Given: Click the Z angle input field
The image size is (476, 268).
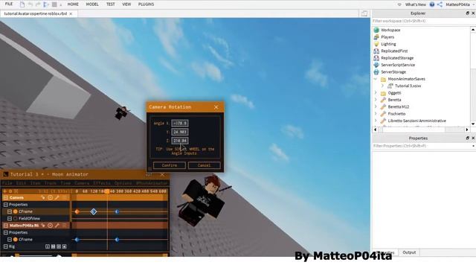Looking at the screenshot, I should tap(180, 141).
